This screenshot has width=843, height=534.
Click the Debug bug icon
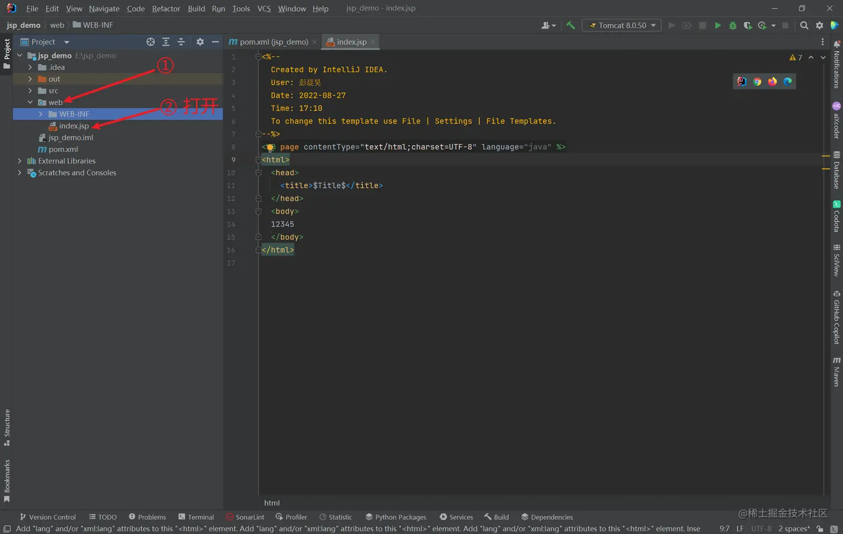[733, 26]
